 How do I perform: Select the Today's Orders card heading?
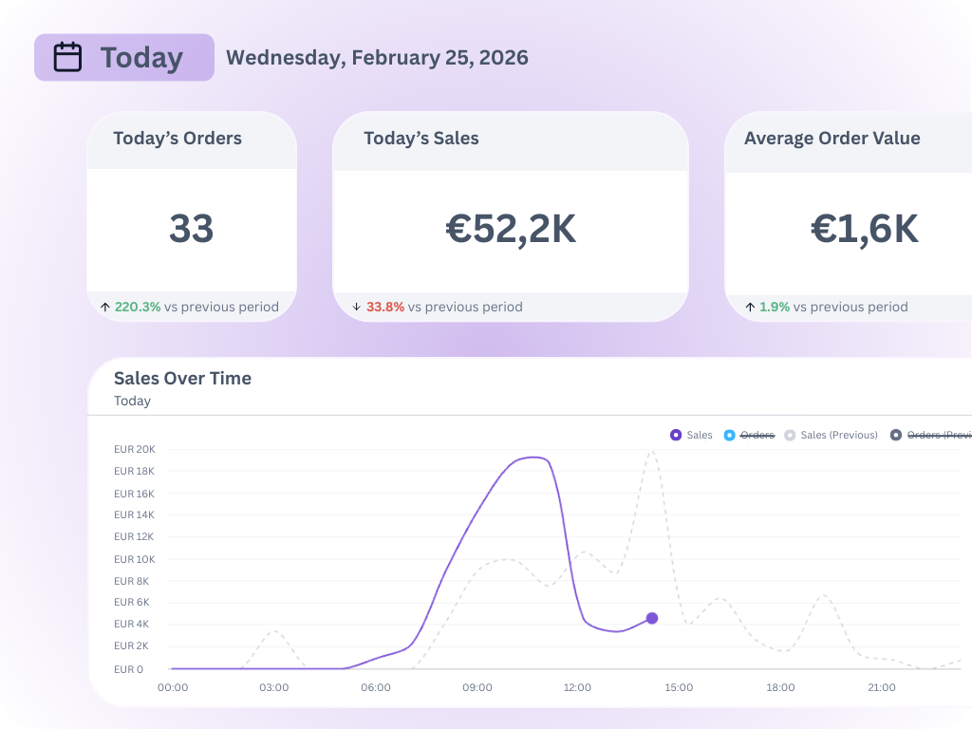[178, 139]
